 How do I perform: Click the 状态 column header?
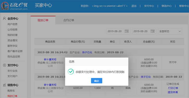click(173, 42)
